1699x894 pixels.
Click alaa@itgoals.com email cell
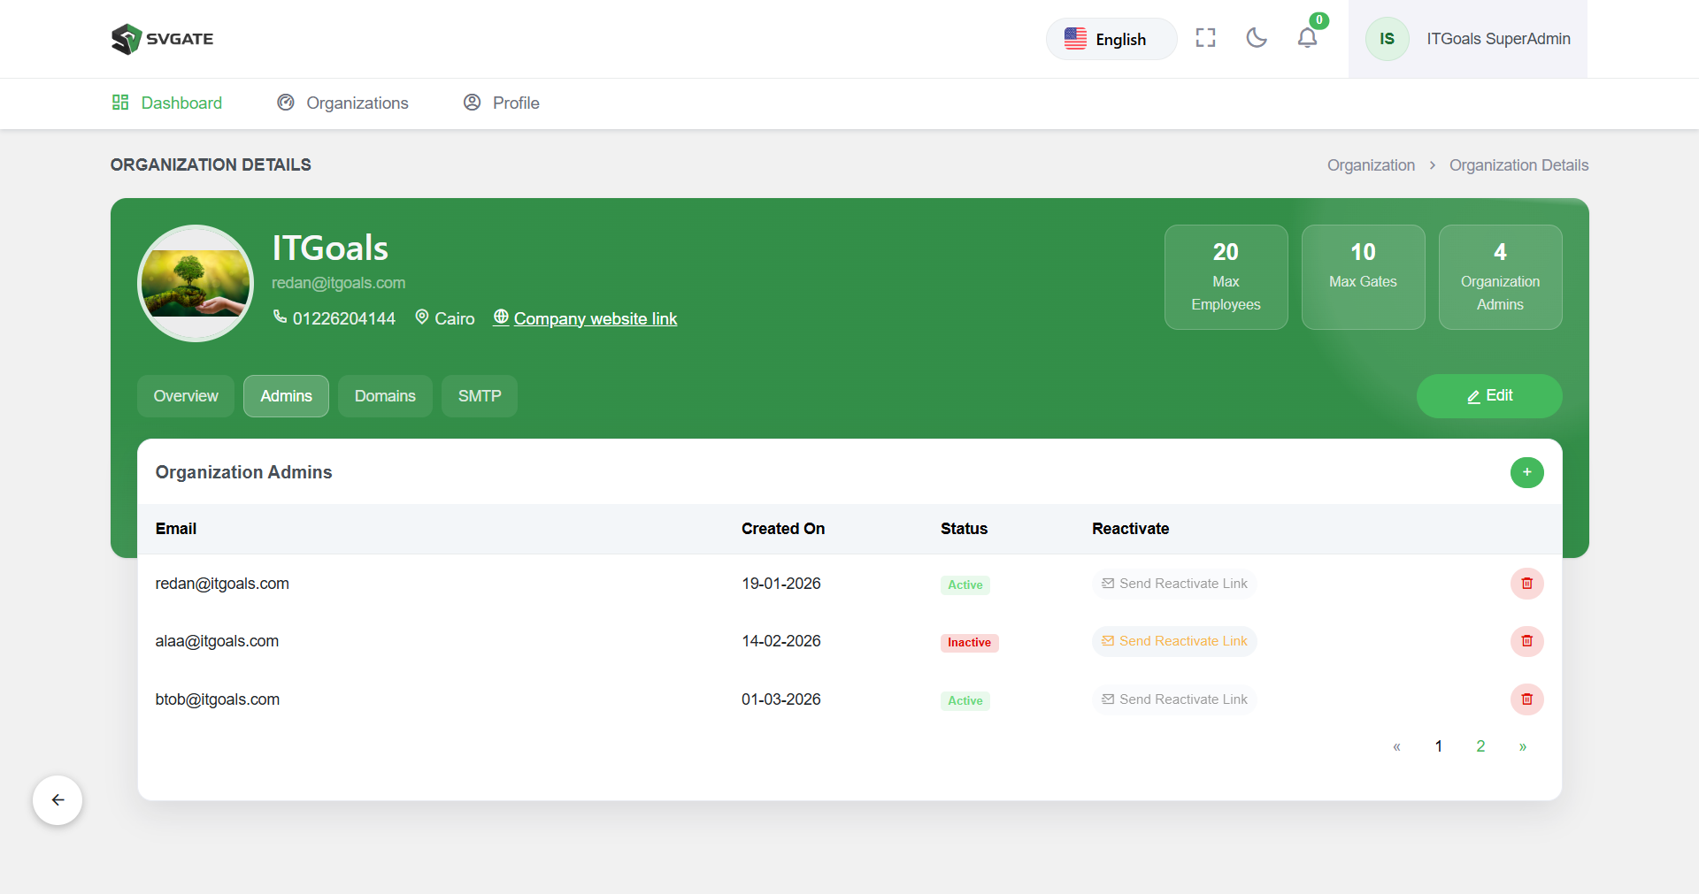(x=217, y=641)
